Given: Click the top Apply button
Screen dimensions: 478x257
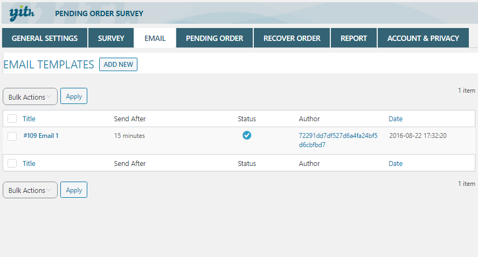Looking at the screenshot, I should 74,96.
